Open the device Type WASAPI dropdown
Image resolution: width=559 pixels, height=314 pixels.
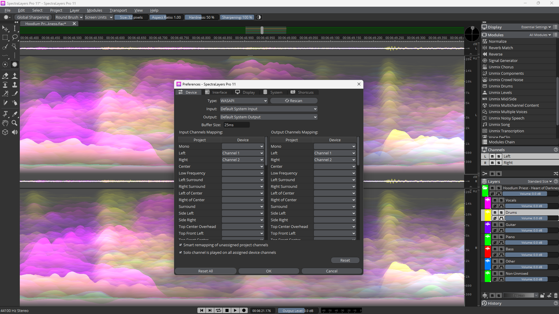(x=244, y=101)
